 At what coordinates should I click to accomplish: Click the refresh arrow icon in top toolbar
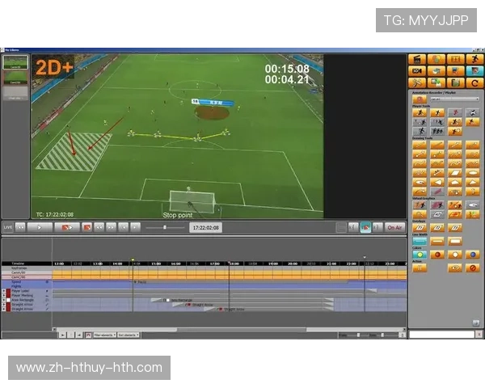click(x=475, y=82)
